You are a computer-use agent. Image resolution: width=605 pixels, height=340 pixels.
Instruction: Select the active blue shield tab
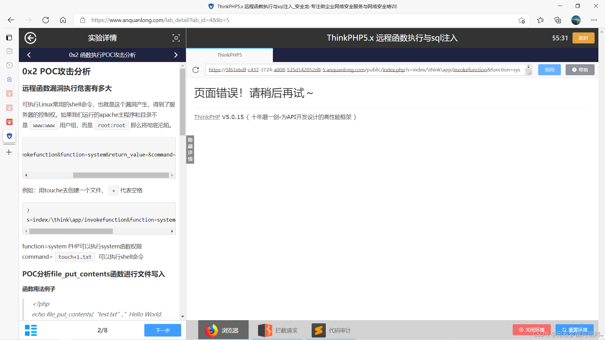tap(9, 136)
